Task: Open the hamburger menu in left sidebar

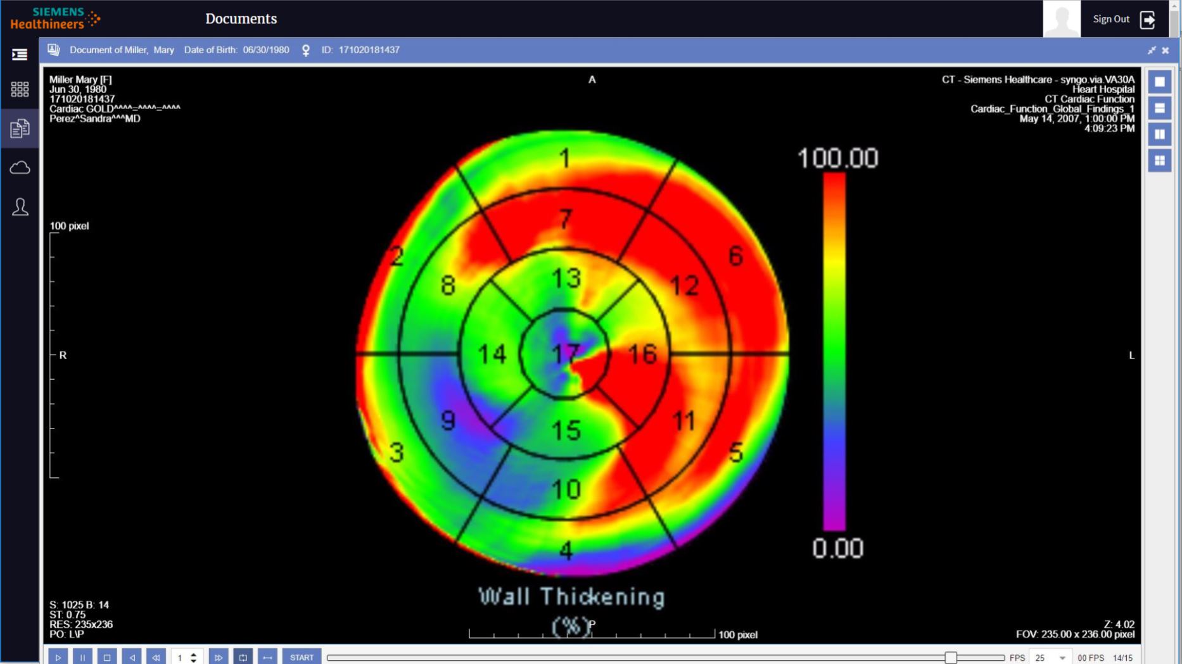Action: pyautogui.click(x=20, y=54)
